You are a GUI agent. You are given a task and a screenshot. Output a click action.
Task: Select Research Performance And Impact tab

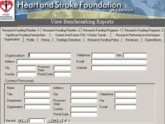(137, 35)
